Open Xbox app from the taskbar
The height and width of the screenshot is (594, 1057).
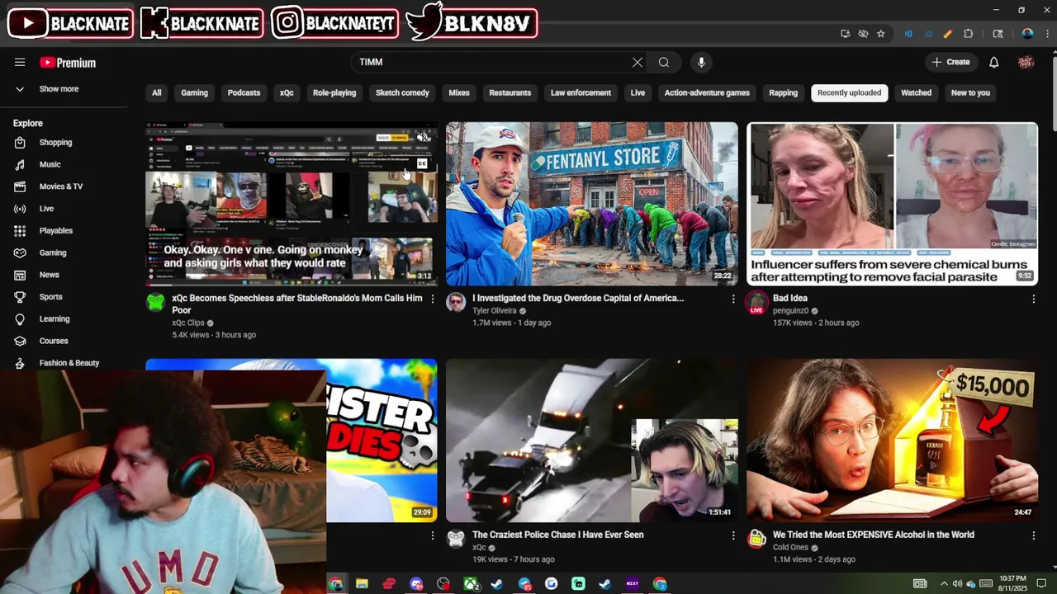pos(471,584)
